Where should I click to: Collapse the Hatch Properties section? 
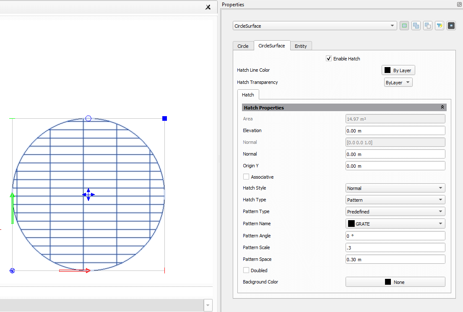[442, 108]
